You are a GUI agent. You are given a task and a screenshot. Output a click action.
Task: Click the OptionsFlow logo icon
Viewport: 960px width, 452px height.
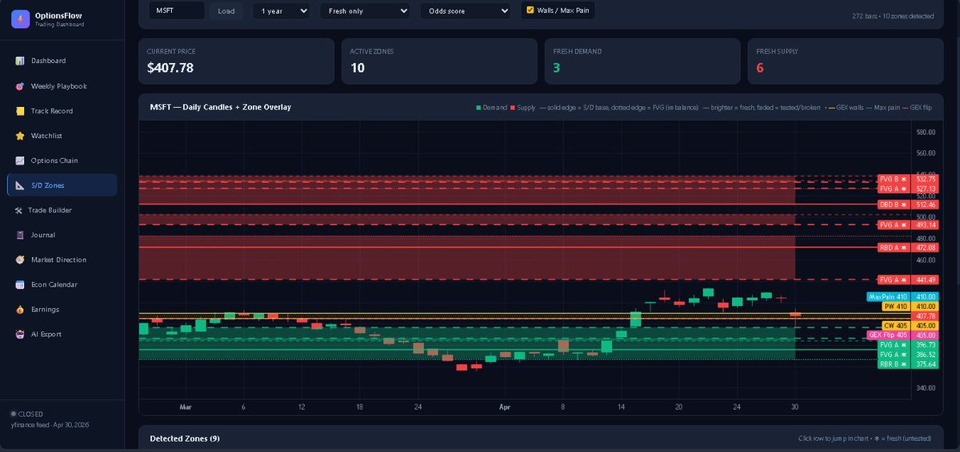[21, 19]
